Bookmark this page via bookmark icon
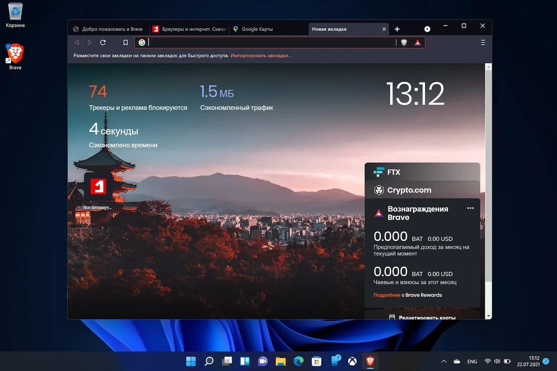 [126, 43]
